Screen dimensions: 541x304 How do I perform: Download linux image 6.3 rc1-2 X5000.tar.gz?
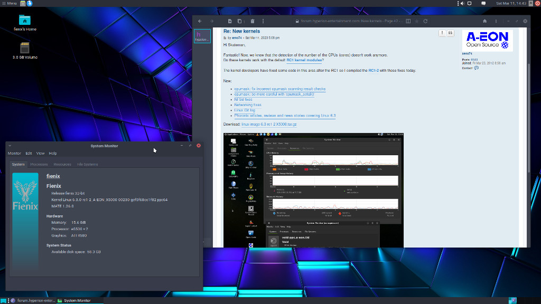[x=269, y=125]
